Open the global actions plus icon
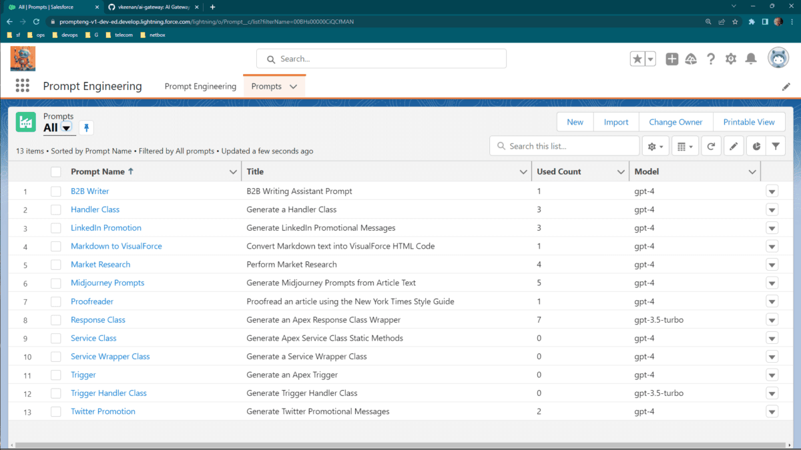This screenshot has height=450, width=801. 672,59
